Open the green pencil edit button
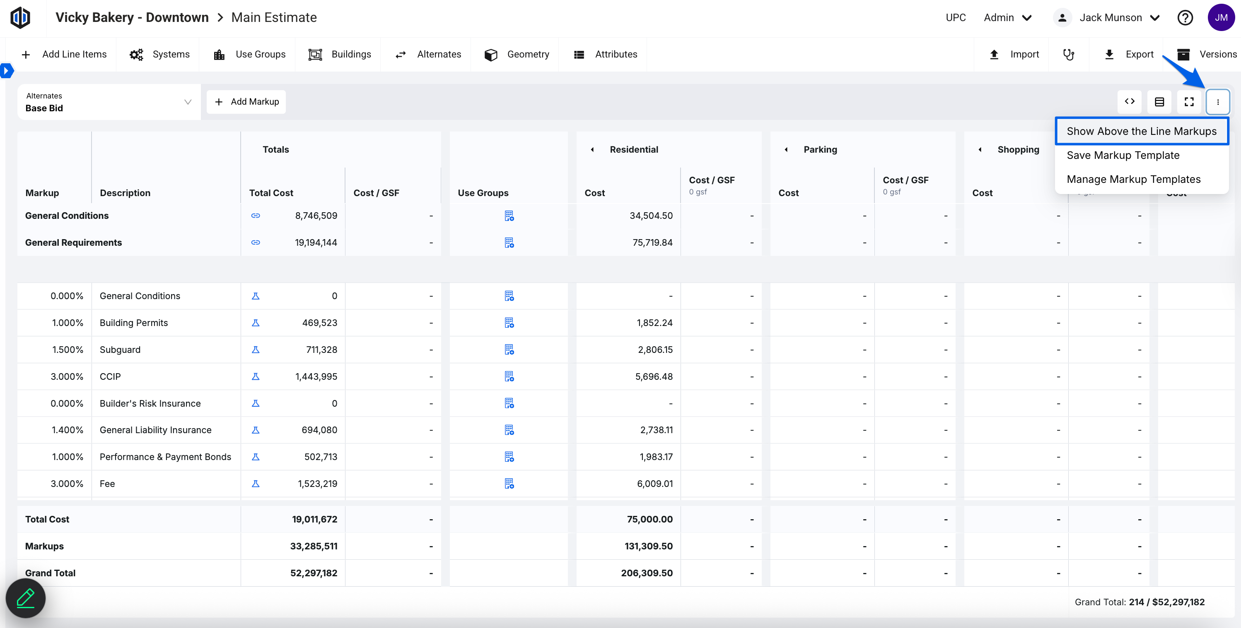Screen dimensions: 1241x628 tap(26, 598)
